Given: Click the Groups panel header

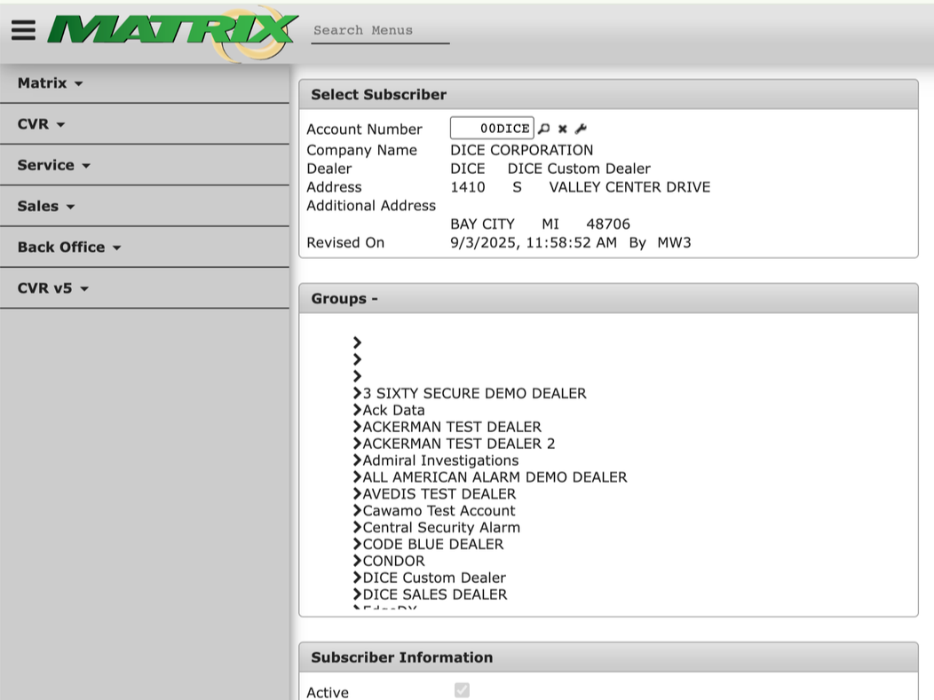Looking at the screenshot, I should click(x=608, y=299).
